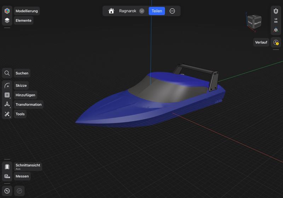Change the 10 mm grid snap value
This screenshot has height=198, width=283.
276,21
